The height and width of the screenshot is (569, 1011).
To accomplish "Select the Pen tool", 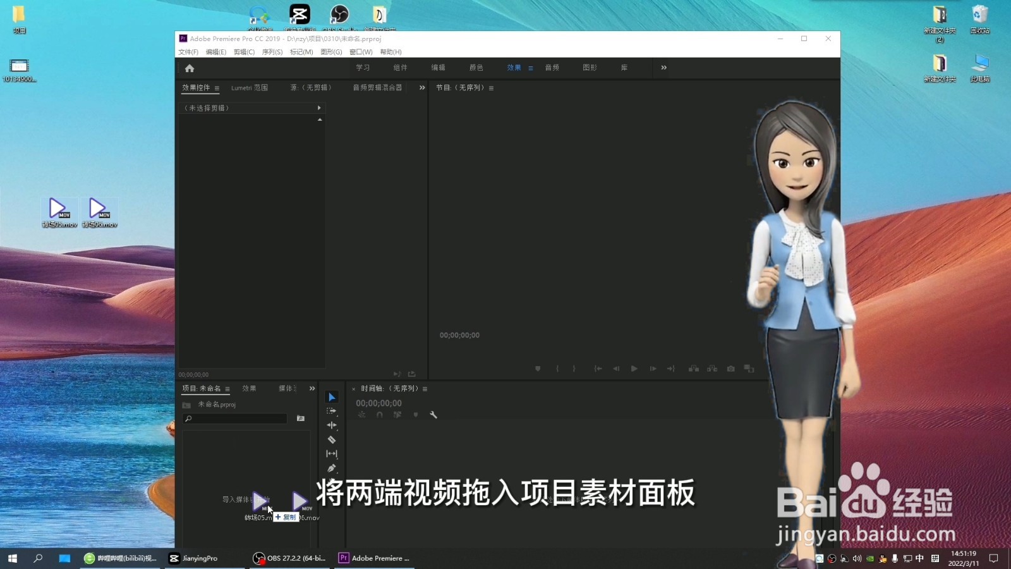I will (x=332, y=468).
